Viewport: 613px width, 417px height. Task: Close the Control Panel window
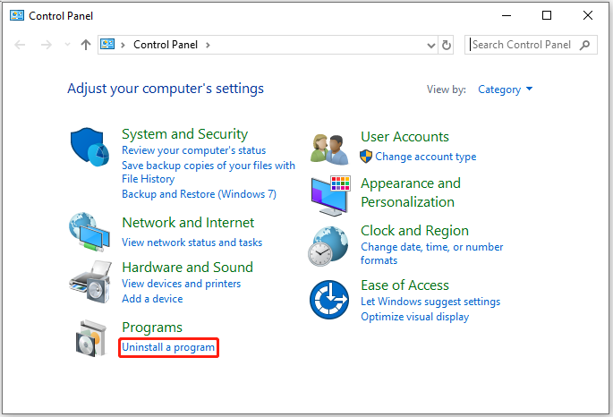click(588, 15)
